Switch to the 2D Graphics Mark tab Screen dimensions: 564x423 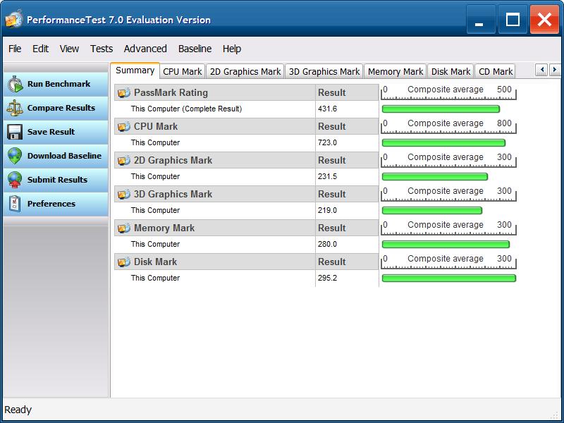(x=245, y=72)
